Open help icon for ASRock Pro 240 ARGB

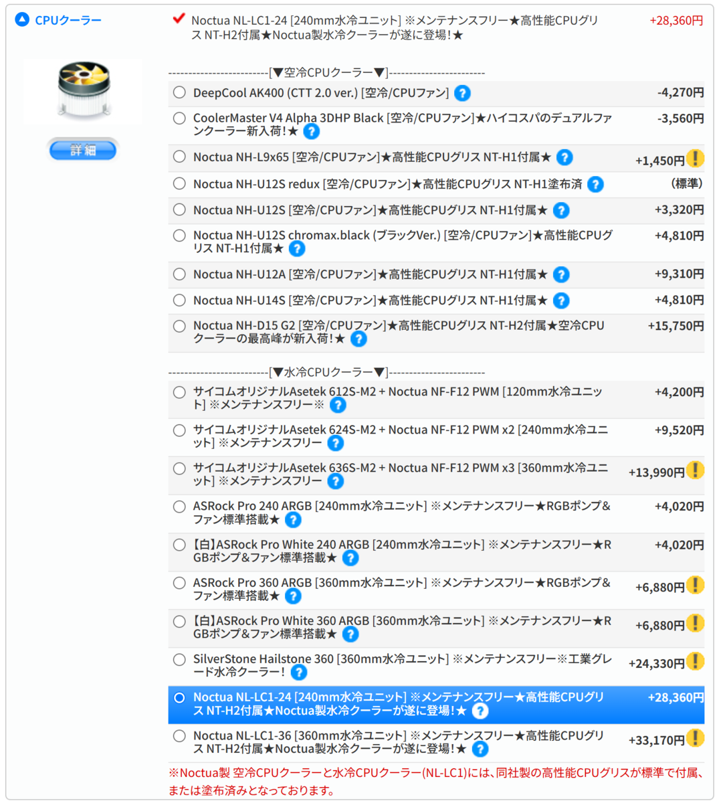[293, 519]
